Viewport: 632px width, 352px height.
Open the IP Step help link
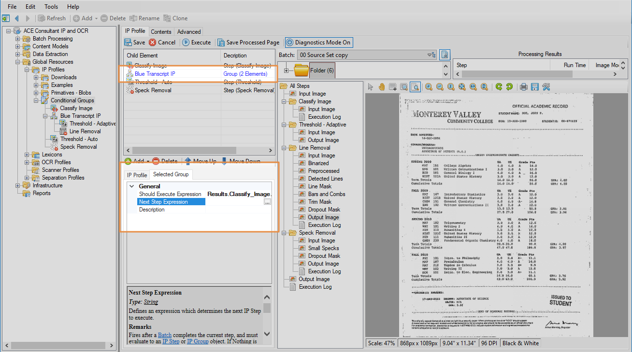pyautogui.click(x=171, y=341)
